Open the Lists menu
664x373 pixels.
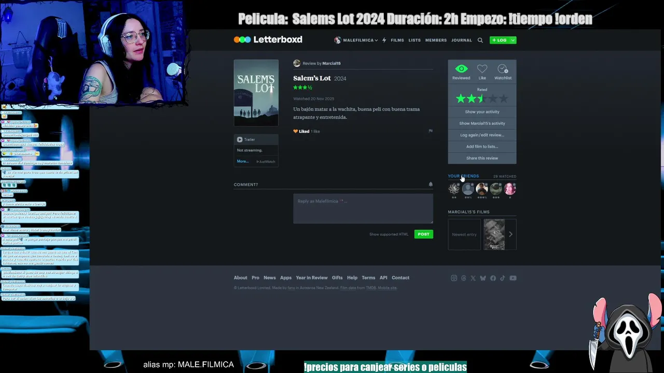[x=414, y=40]
